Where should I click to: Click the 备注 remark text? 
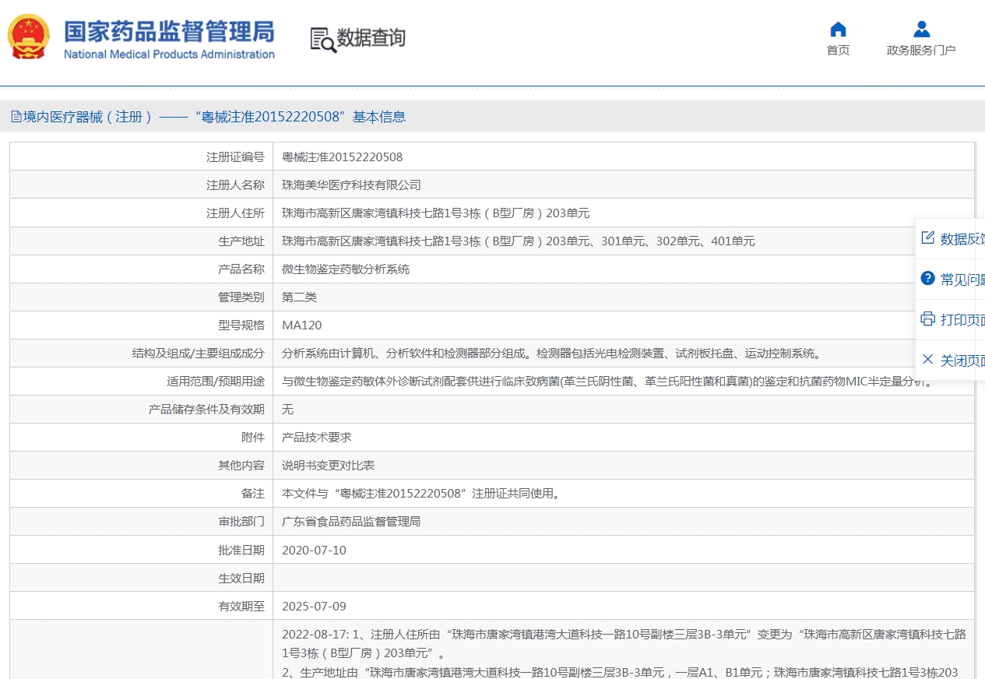(x=420, y=494)
